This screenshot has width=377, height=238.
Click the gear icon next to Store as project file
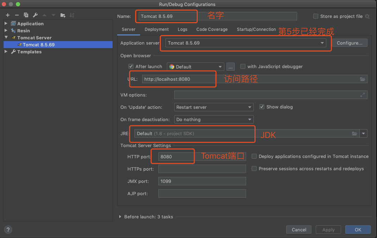pyautogui.click(x=367, y=16)
